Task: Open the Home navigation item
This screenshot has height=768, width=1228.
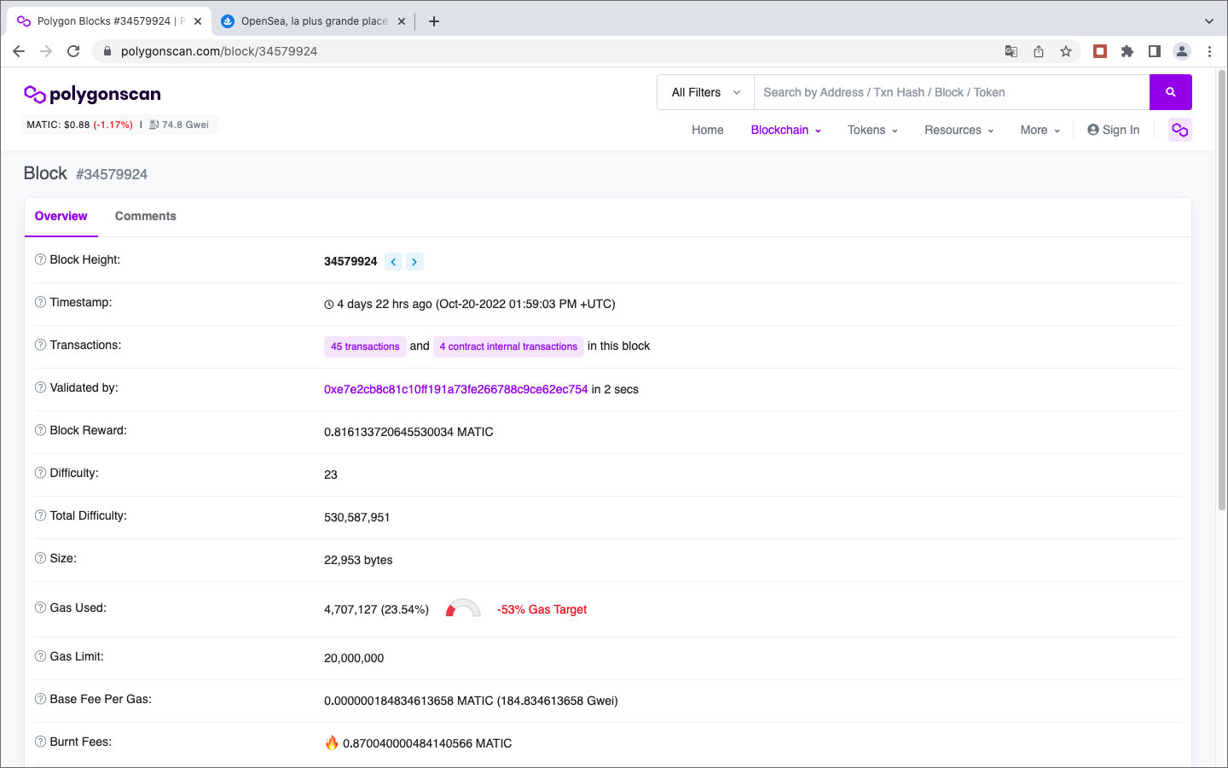Action: coord(707,130)
